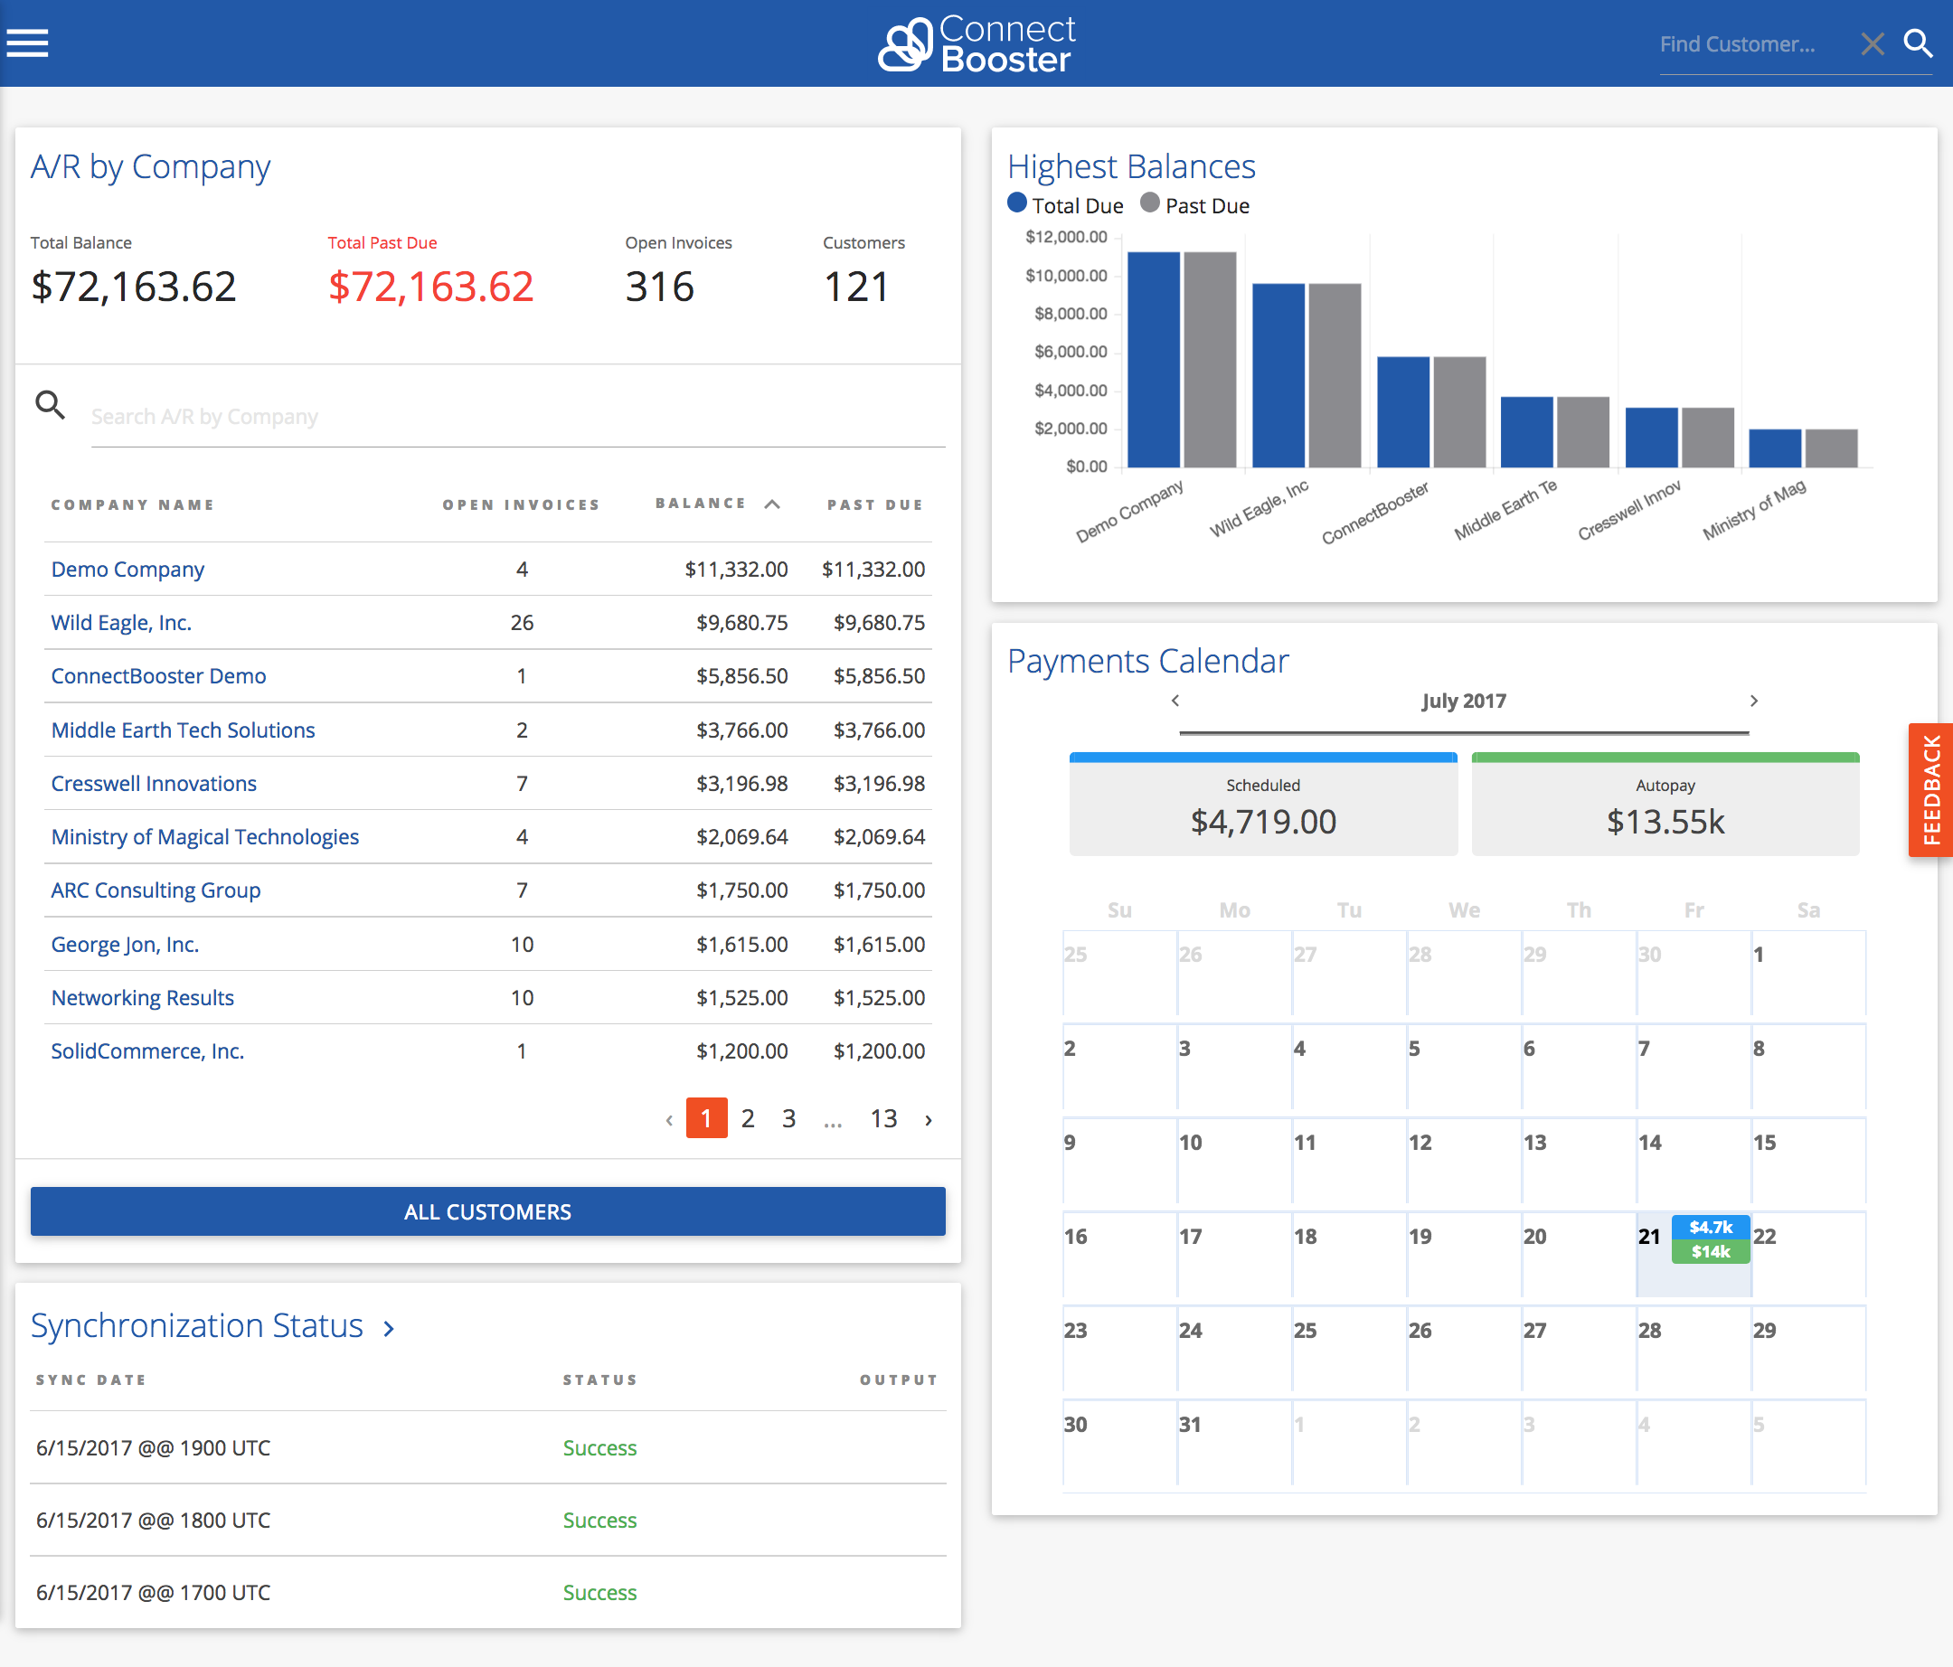The height and width of the screenshot is (1667, 1953).
Task: Open Networking Results link
Action: 142,998
